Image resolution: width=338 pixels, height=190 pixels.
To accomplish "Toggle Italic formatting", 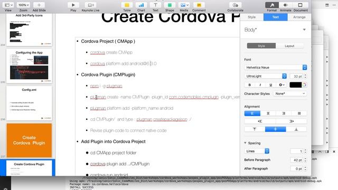I will pos(260,85).
